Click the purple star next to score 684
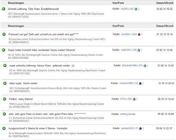Screen dimensions: 176x140 (134, 99)
